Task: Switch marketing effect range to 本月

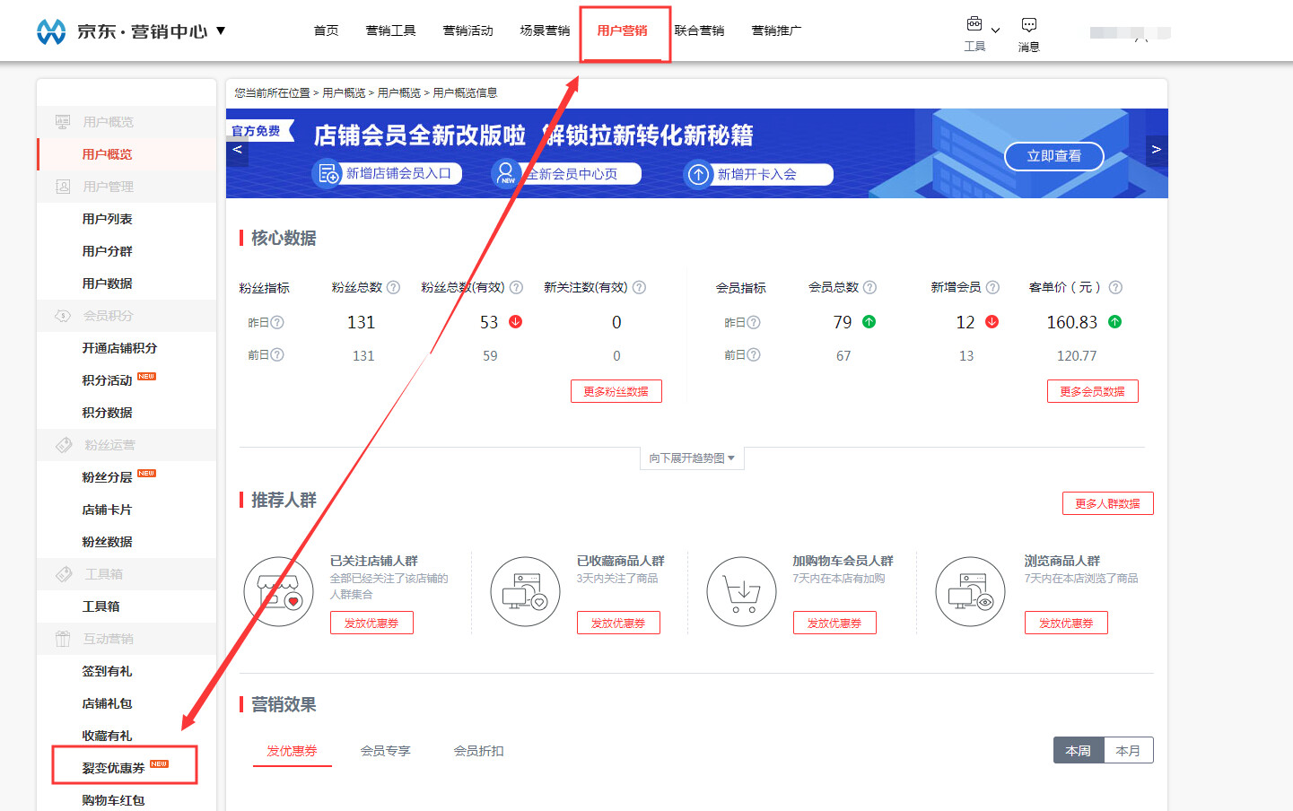Action: pos(1128,751)
